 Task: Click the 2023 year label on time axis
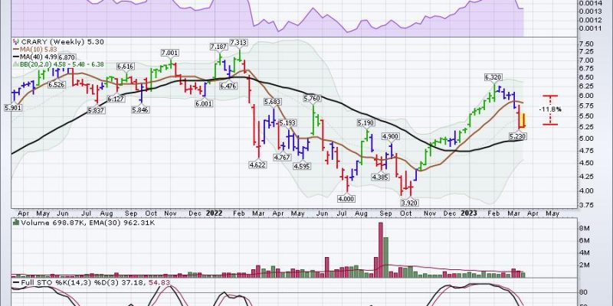click(x=469, y=213)
